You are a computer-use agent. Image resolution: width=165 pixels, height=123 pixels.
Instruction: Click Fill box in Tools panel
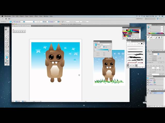[6, 57]
